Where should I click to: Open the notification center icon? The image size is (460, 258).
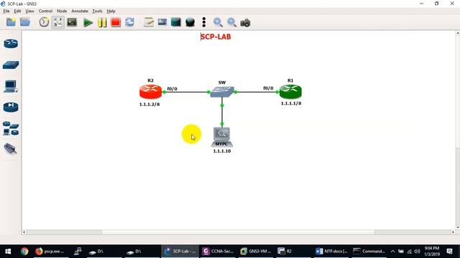(449, 252)
